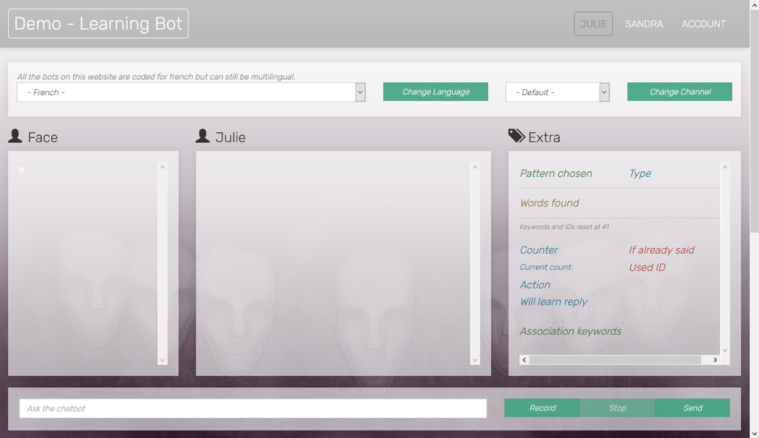Switch to the Sandra bot tab
Image resolution: width=759 pixels, height=438 pixels.
tap(644, 24)
